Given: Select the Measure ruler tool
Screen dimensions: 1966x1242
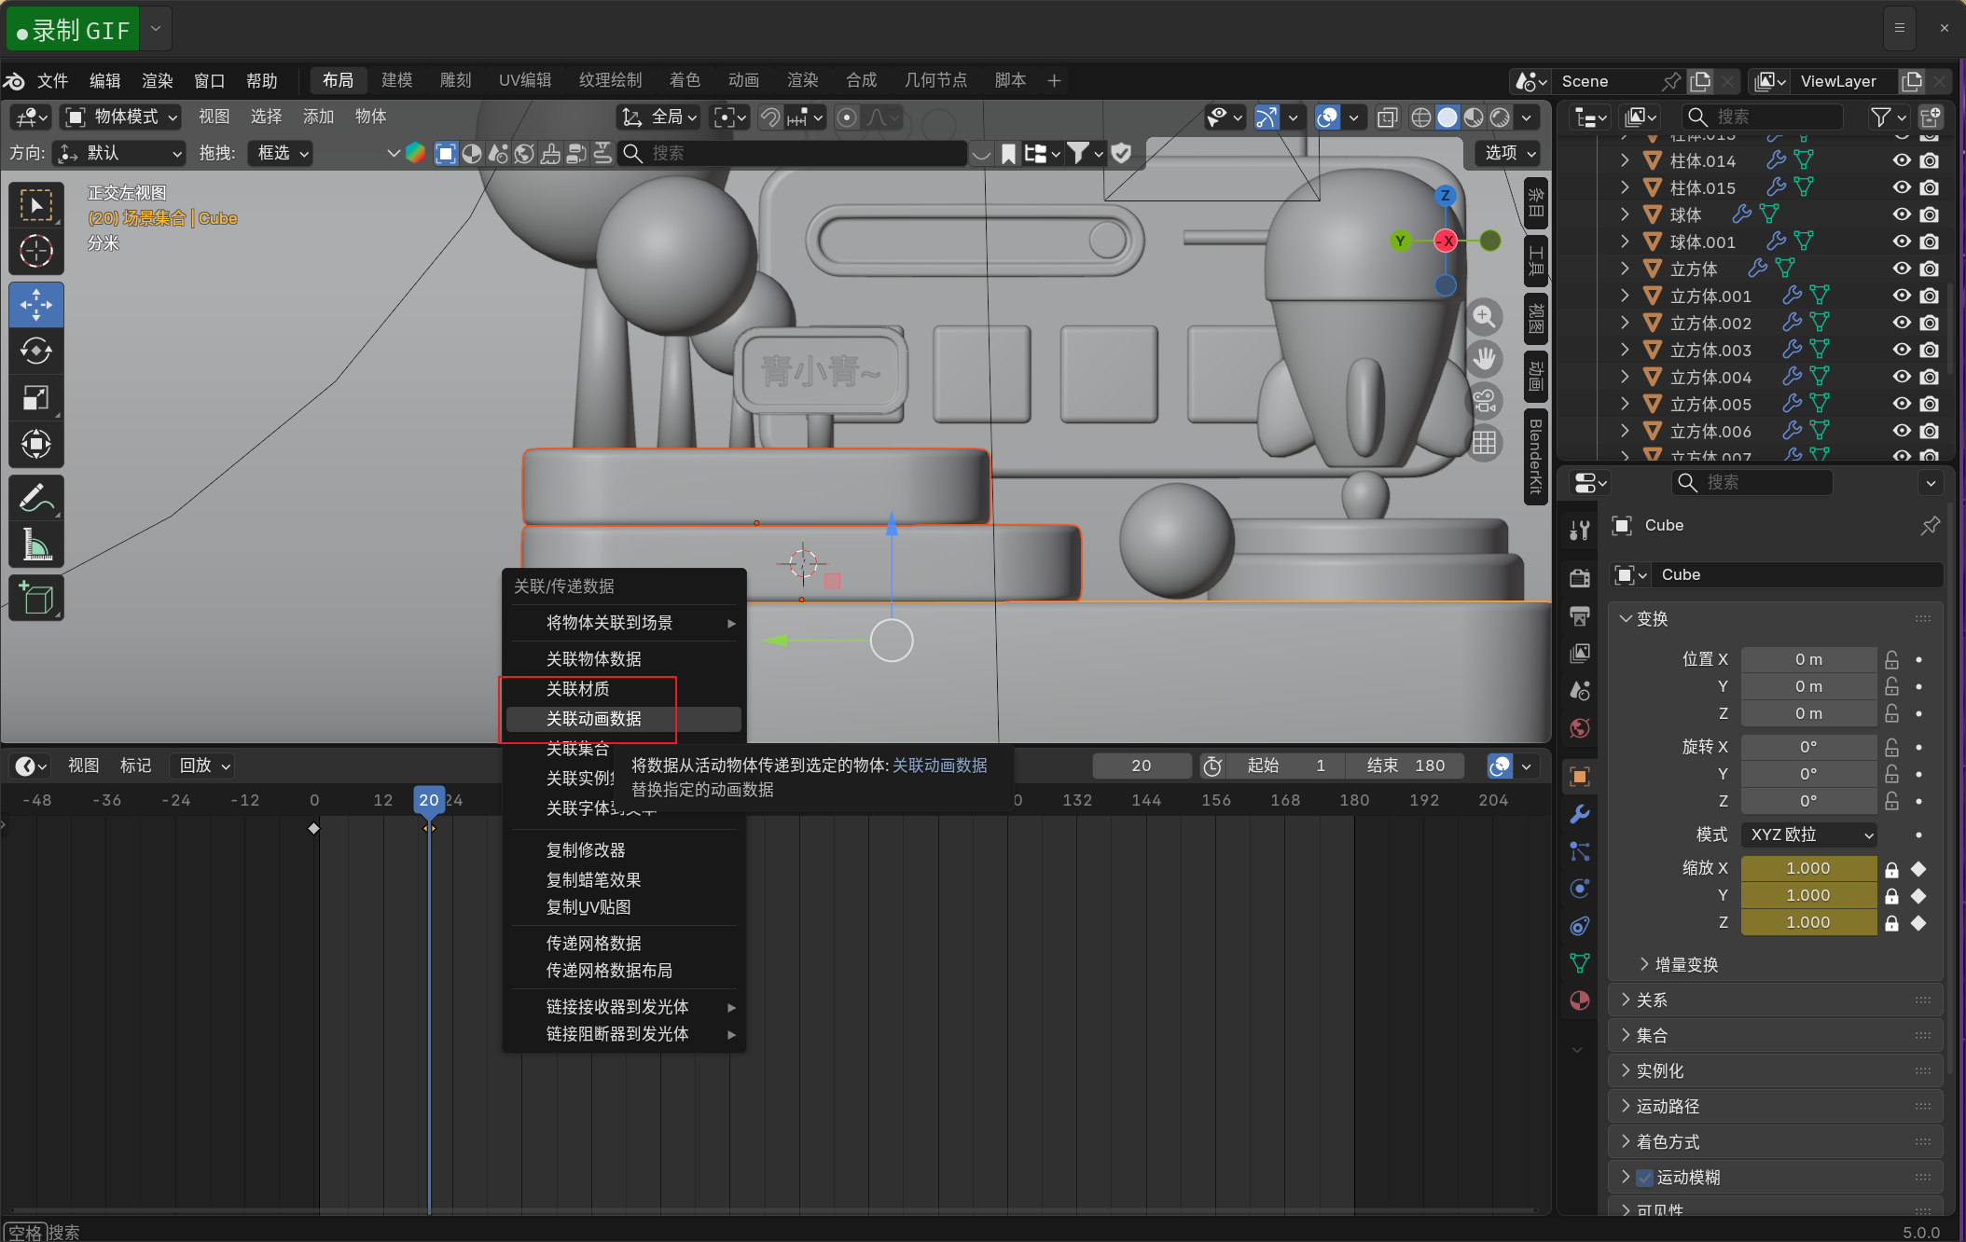Looking at the screenshot, I should (36, 545).
